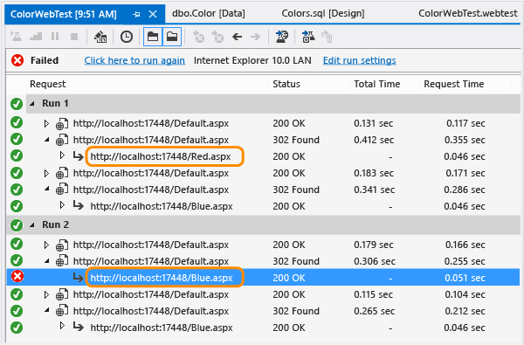Collapse the Run 2 group

(32, 225)
